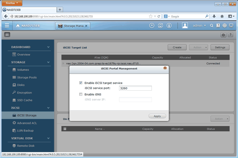The width and height of the screenshot is (238, 158).
Task: Expand the nas iSCSI target row
Action: [63, 64]
